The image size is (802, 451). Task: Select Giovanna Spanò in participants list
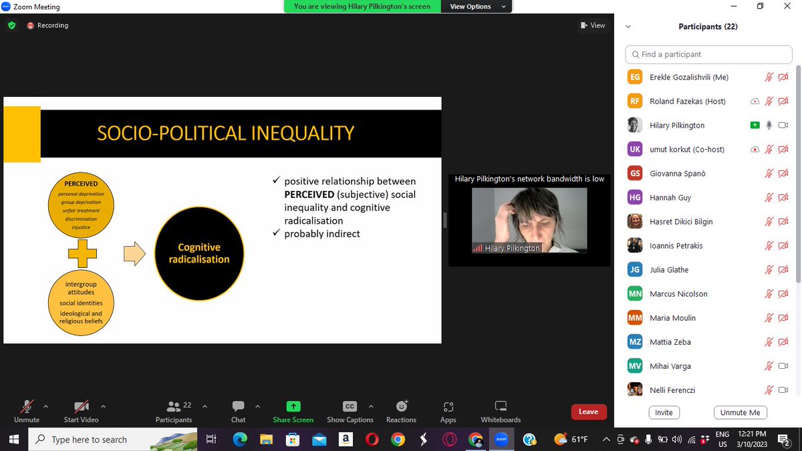point(708,173)
